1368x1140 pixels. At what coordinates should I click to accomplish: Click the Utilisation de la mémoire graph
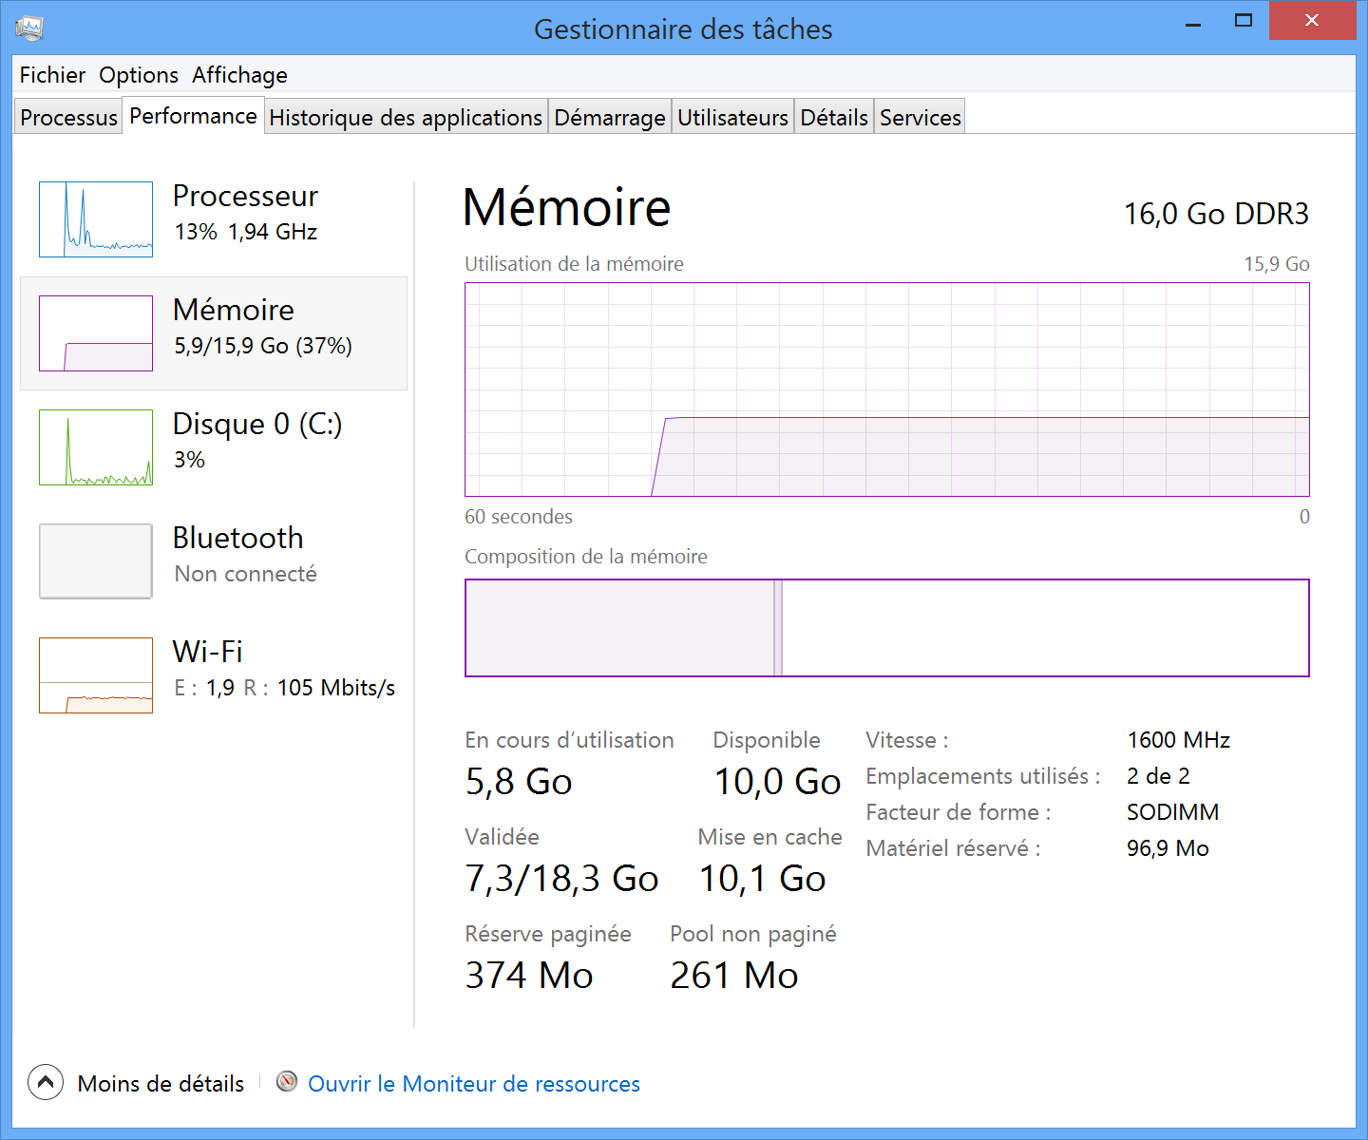click(x=886, y=389)
